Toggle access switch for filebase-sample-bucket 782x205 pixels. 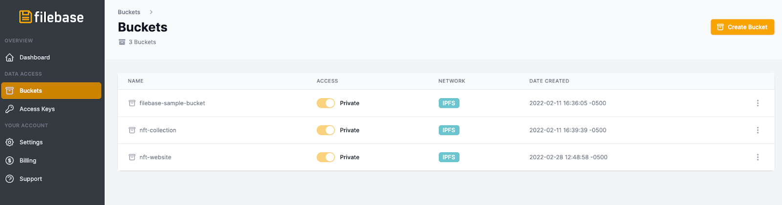[x=326, y=103]
